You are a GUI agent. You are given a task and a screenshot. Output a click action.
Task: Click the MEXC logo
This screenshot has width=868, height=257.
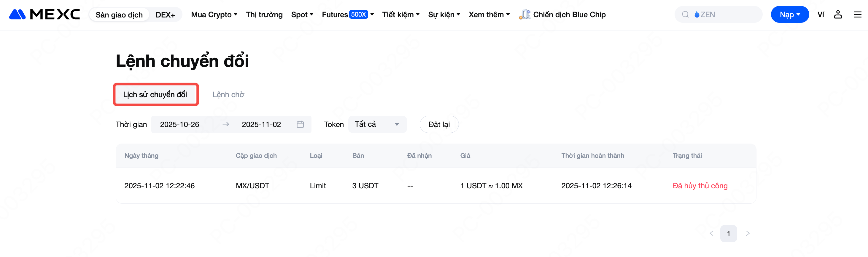click(x=44, y=15)
